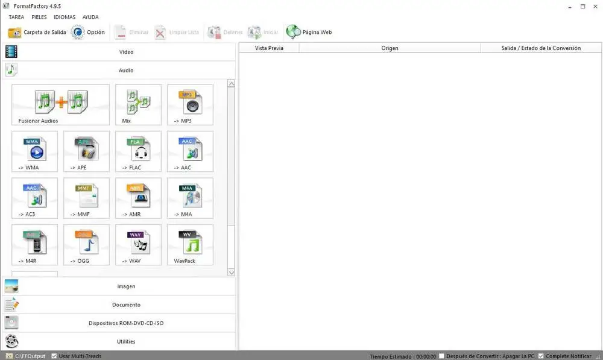Click the Tiempo Estimado status text
Image resolution: width=603 pixels, height=360 pixels.
pyautogui.click(x=403, y=356)
